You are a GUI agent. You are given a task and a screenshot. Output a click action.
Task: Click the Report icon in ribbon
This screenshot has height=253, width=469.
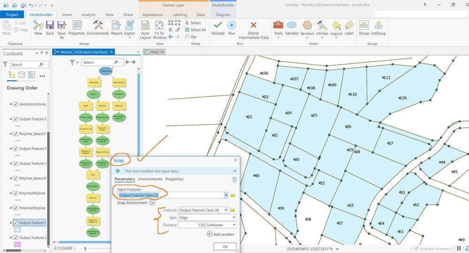[116, 25]
